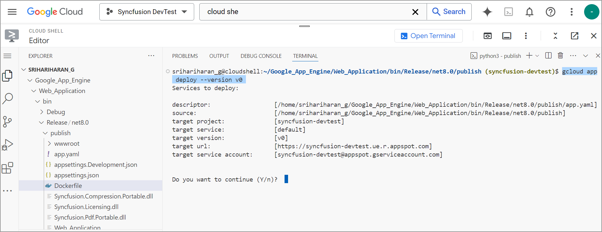
Task: Open the Syncfusion DevTest project selector
Action: point(147,12)
